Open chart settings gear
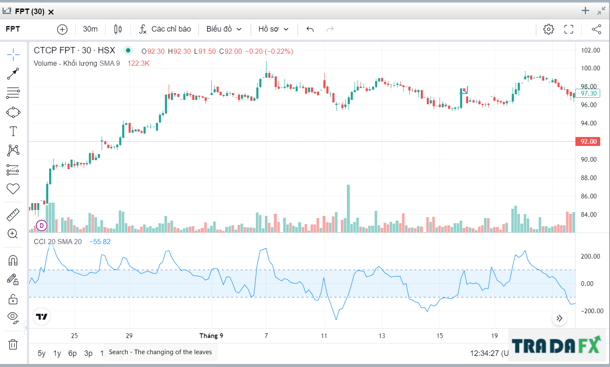 548,29
